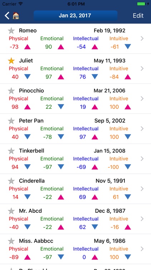Star Peter Pan as a favorite

click(11, 121)
